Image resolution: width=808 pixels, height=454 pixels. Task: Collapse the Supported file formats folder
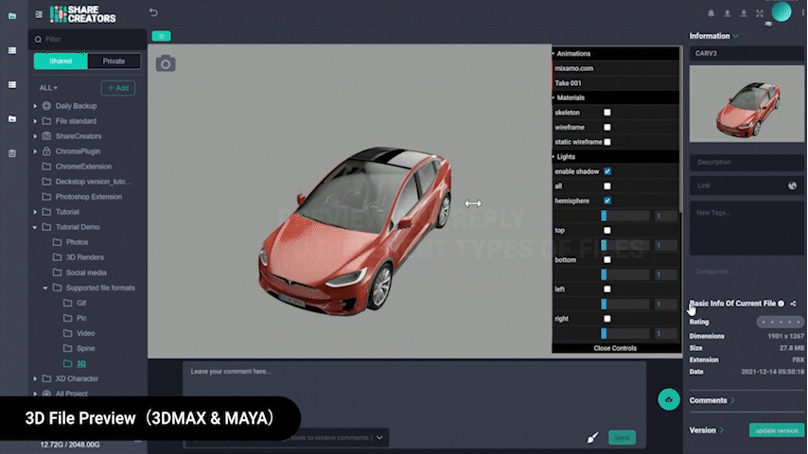pyautogui.click(x=45, y=288)
